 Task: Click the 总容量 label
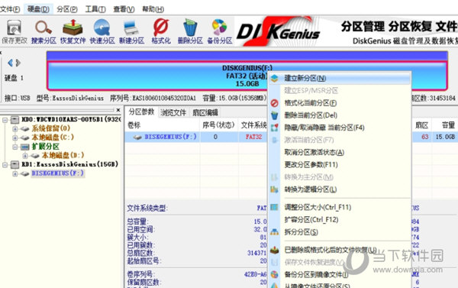(x=138, y=222)
